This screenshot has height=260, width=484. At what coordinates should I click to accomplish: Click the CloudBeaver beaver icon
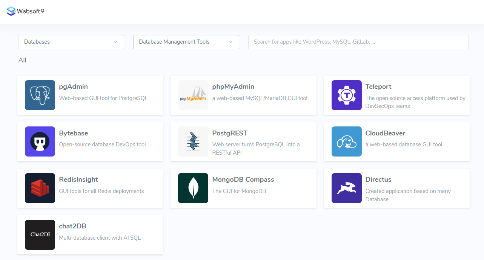pyautogui.click(x=346, y=141)
